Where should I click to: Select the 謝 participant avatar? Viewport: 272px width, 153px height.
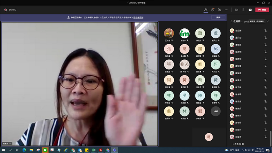tap(200, 49)
